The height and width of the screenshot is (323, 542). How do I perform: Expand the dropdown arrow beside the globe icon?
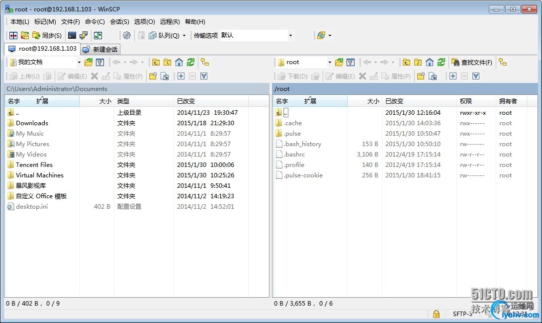pyautogui.click(x=330, y=35)
